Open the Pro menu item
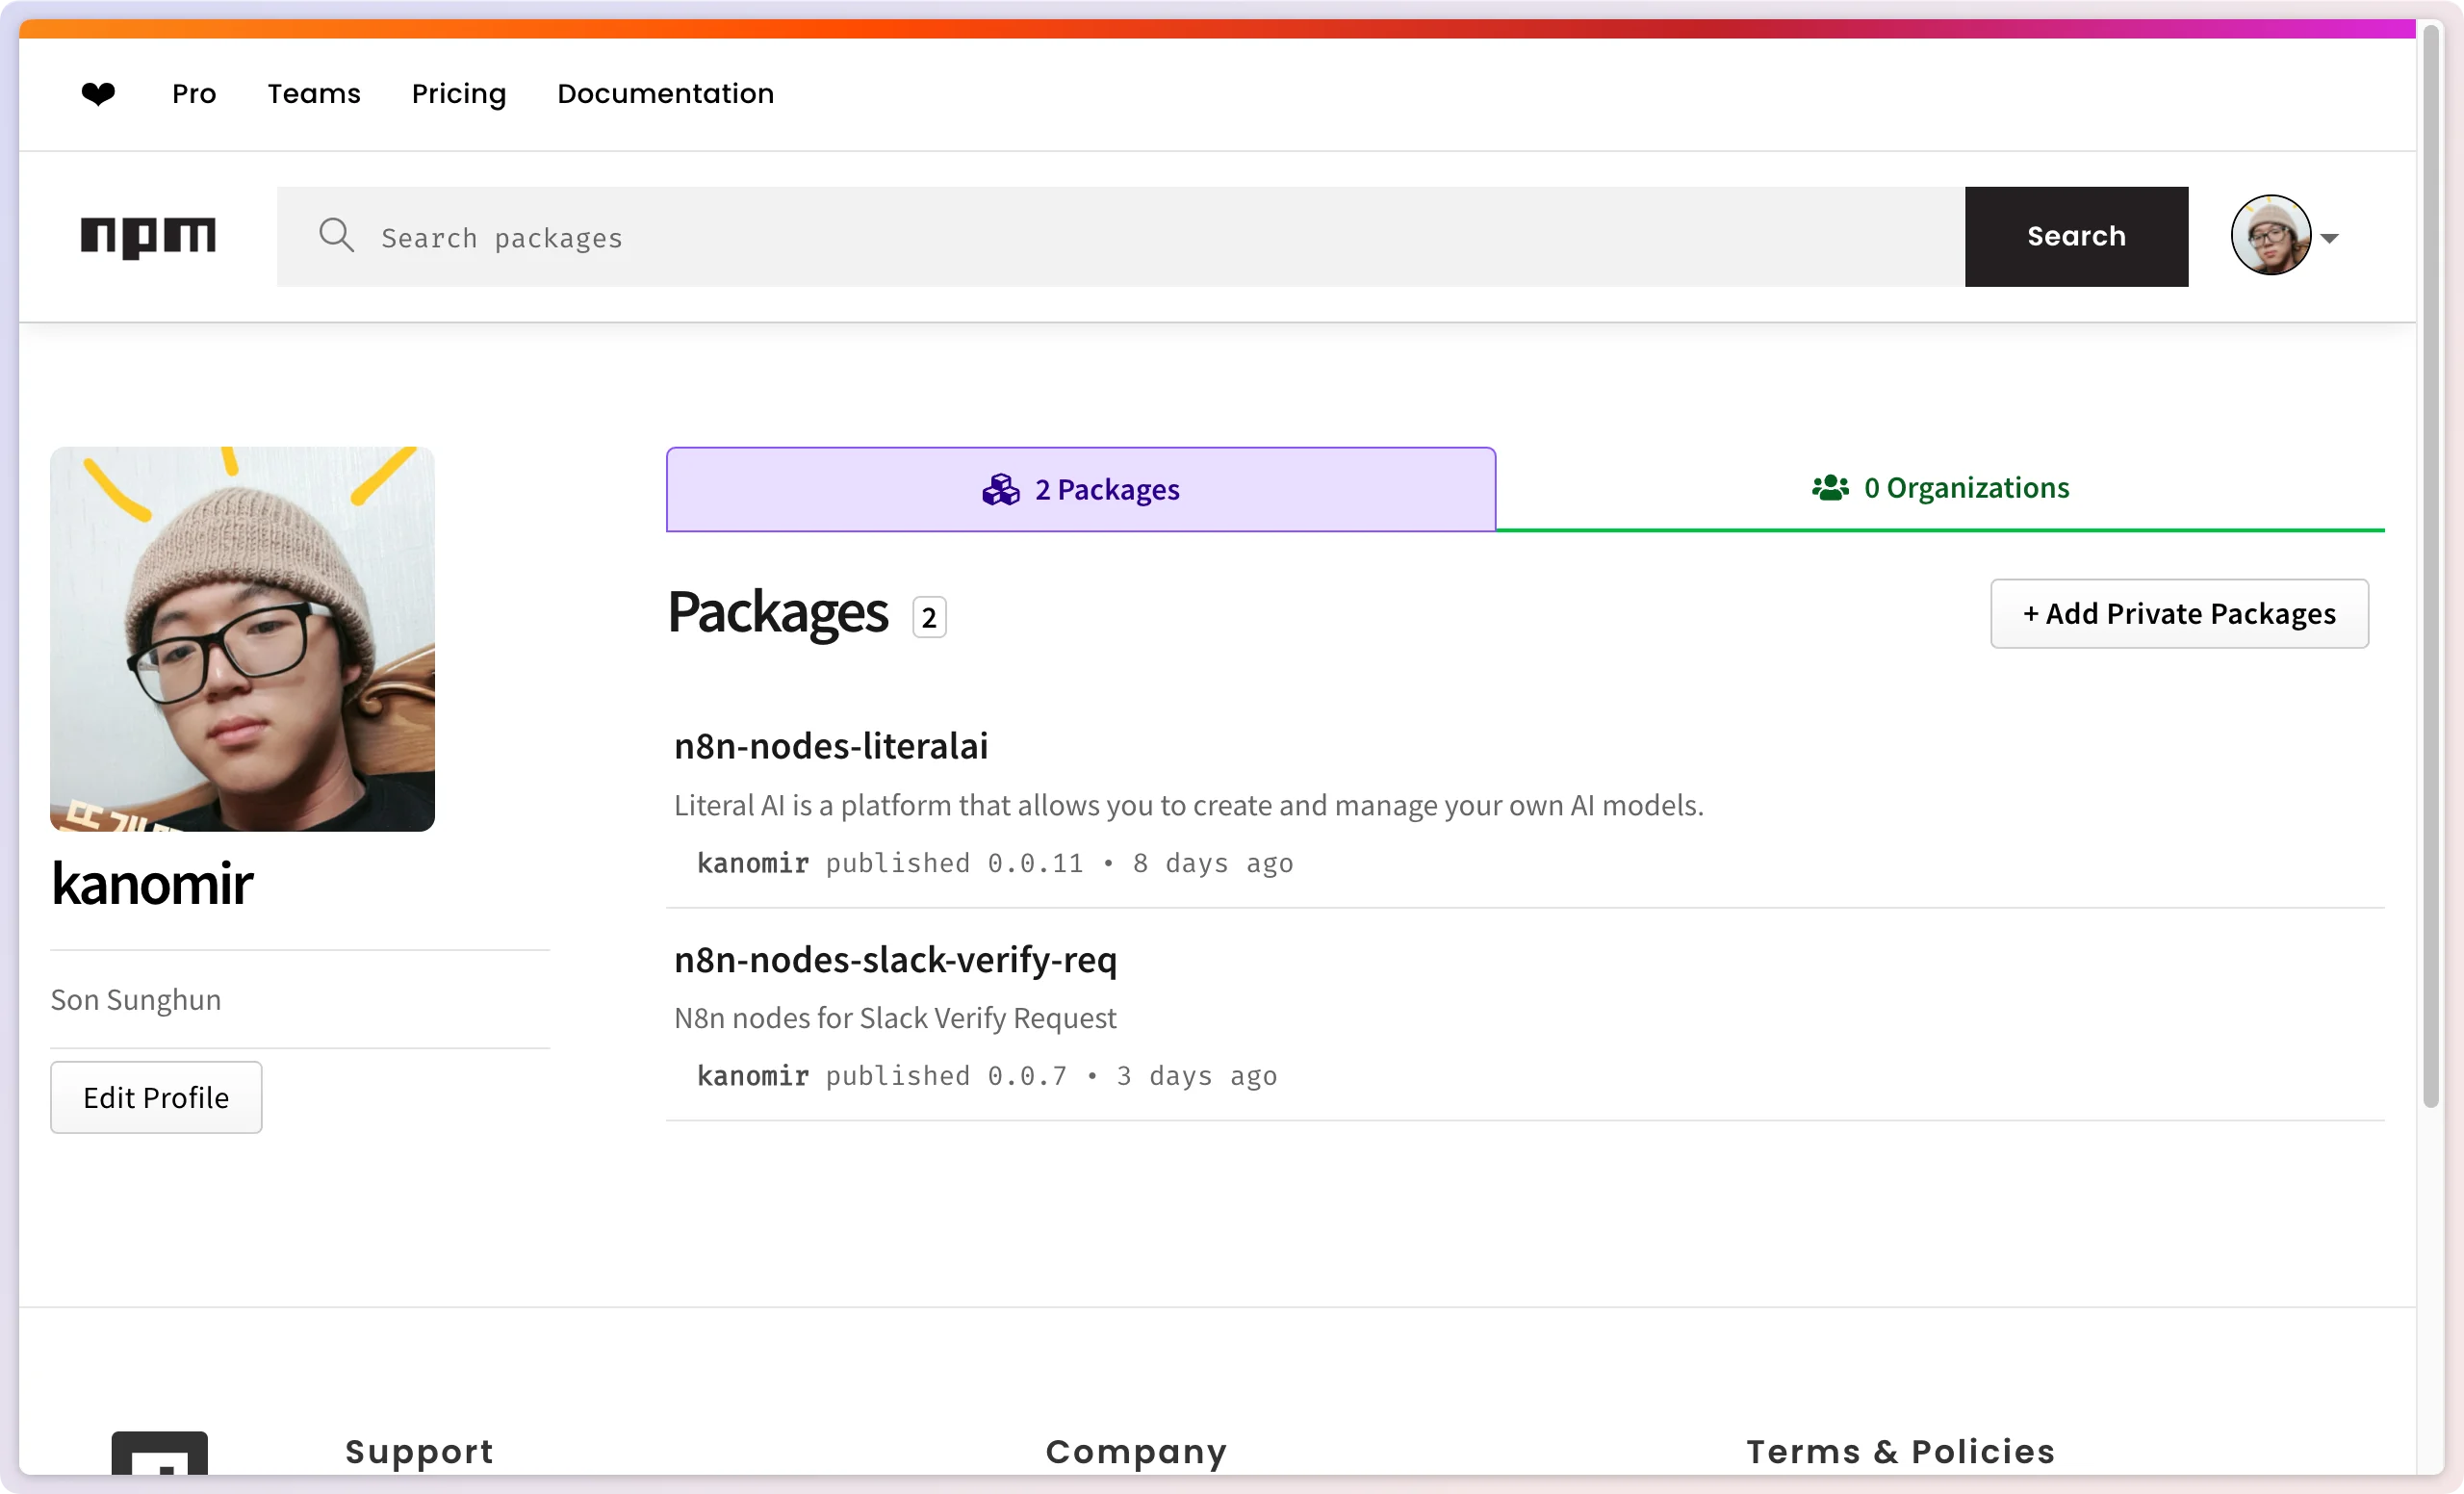Screen dimensions: 2464x1494 [x=194, y=93]
